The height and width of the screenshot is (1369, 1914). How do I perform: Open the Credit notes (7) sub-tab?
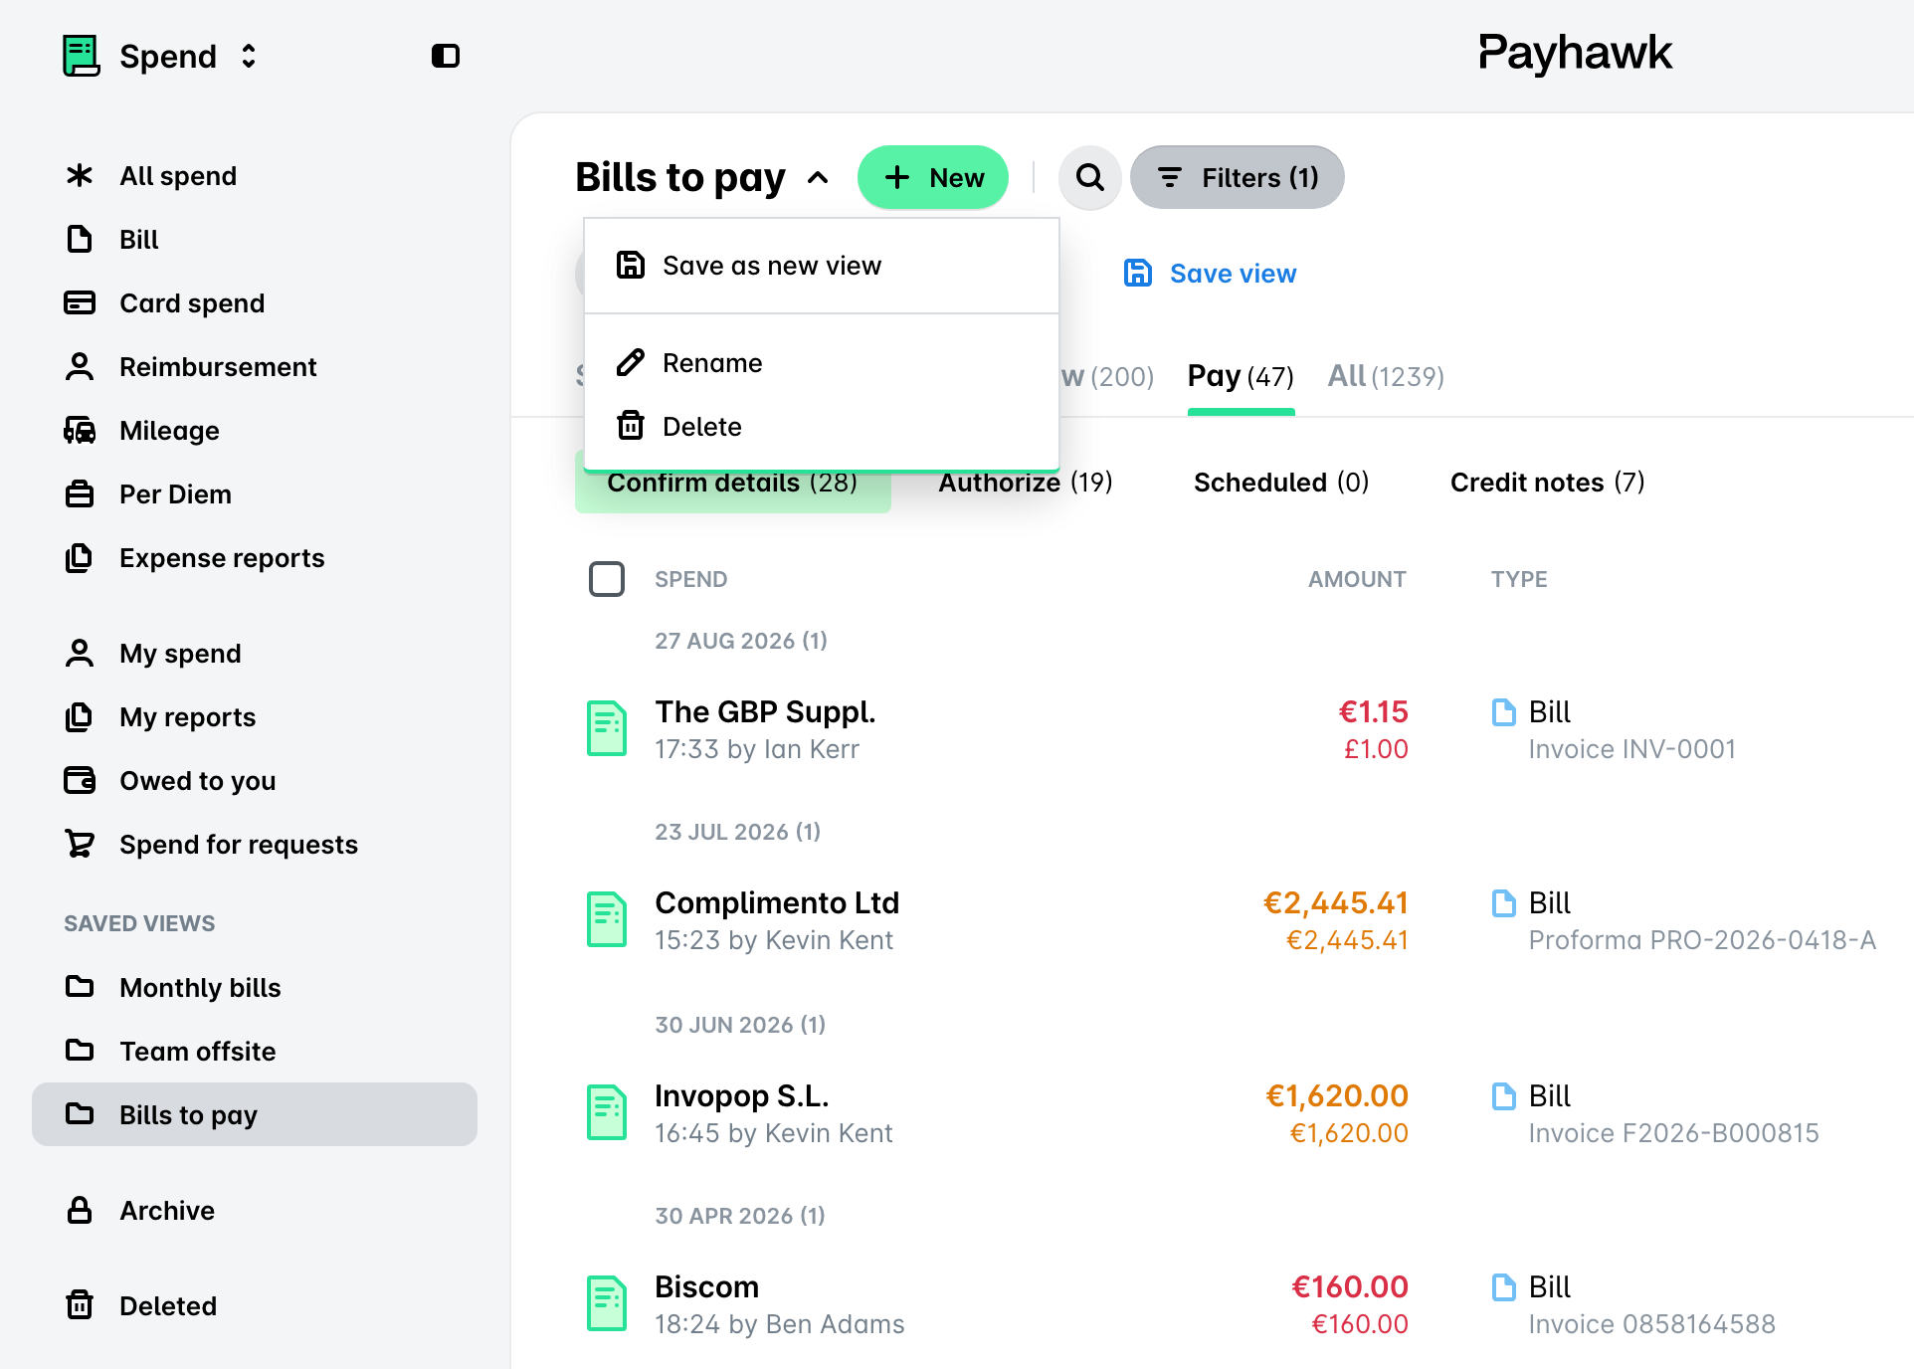click(1547, 483)
